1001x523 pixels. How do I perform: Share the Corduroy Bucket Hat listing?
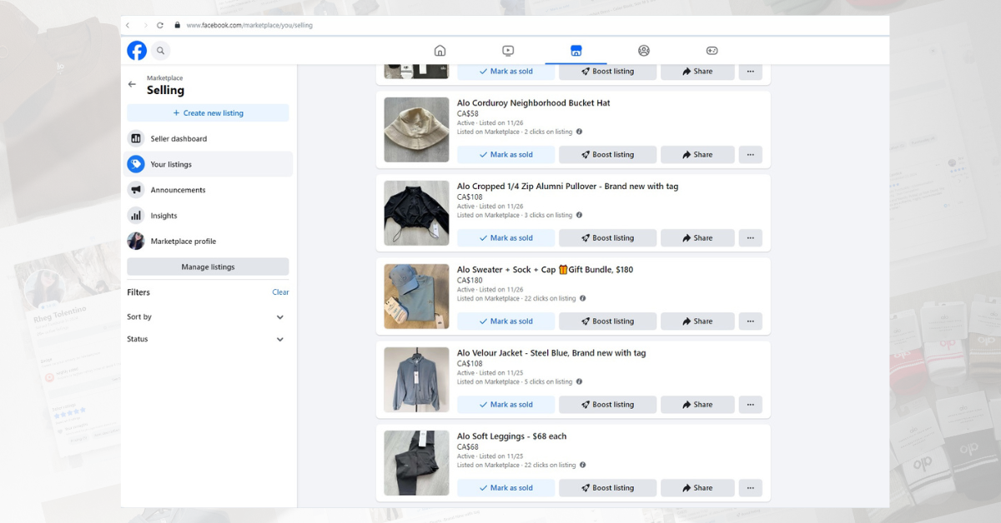click(697, 155)
